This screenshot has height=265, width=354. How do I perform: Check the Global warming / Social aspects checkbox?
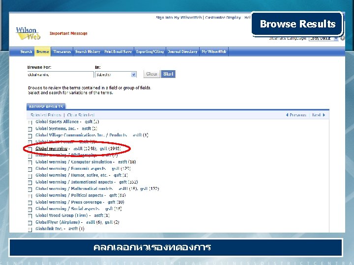[x=30, y=210]
